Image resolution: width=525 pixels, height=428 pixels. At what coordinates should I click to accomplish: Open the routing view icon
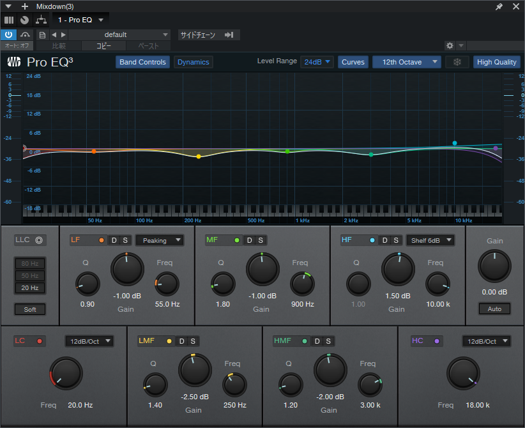point(41,20)
